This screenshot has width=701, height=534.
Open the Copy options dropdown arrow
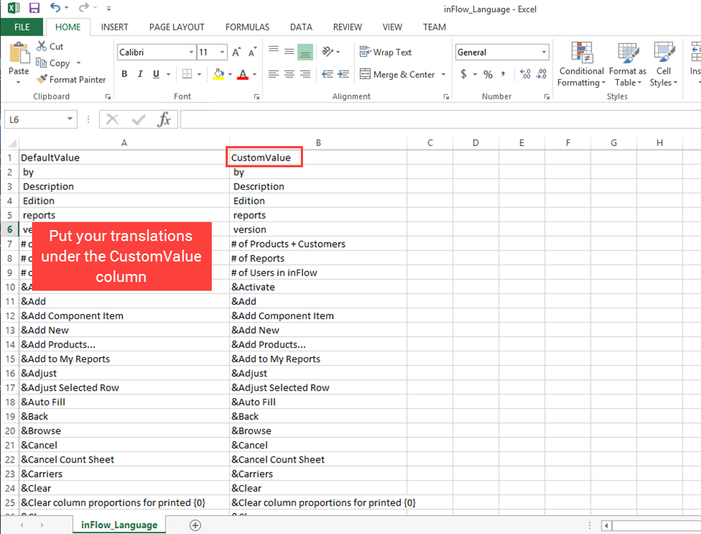[78, 63]
